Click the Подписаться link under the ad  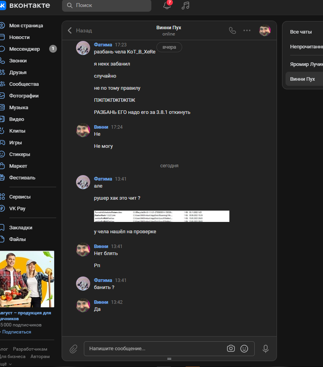pos(16,332)
